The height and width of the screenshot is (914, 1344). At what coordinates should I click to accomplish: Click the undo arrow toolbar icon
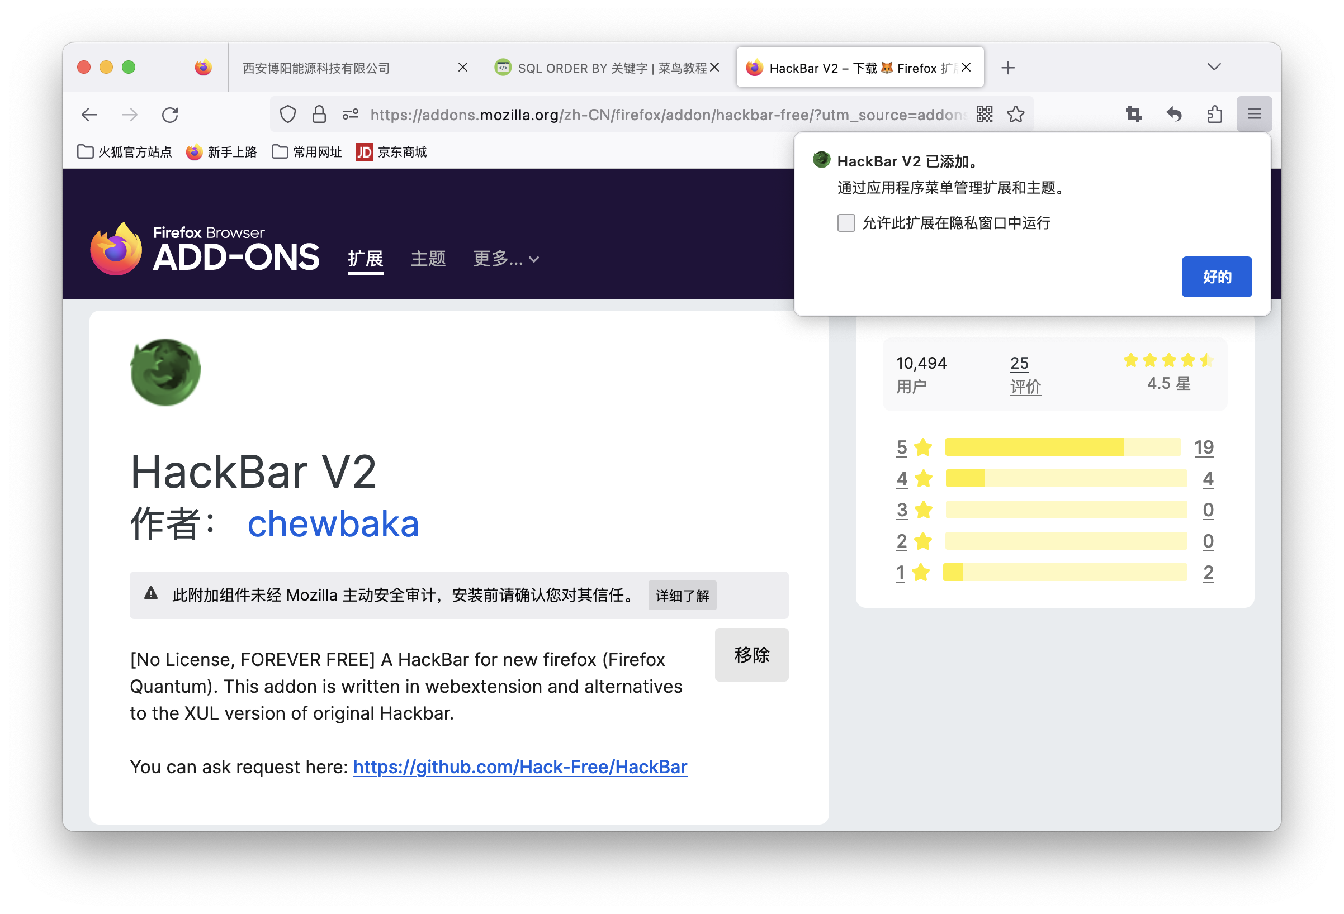[x=1173, y=115]
